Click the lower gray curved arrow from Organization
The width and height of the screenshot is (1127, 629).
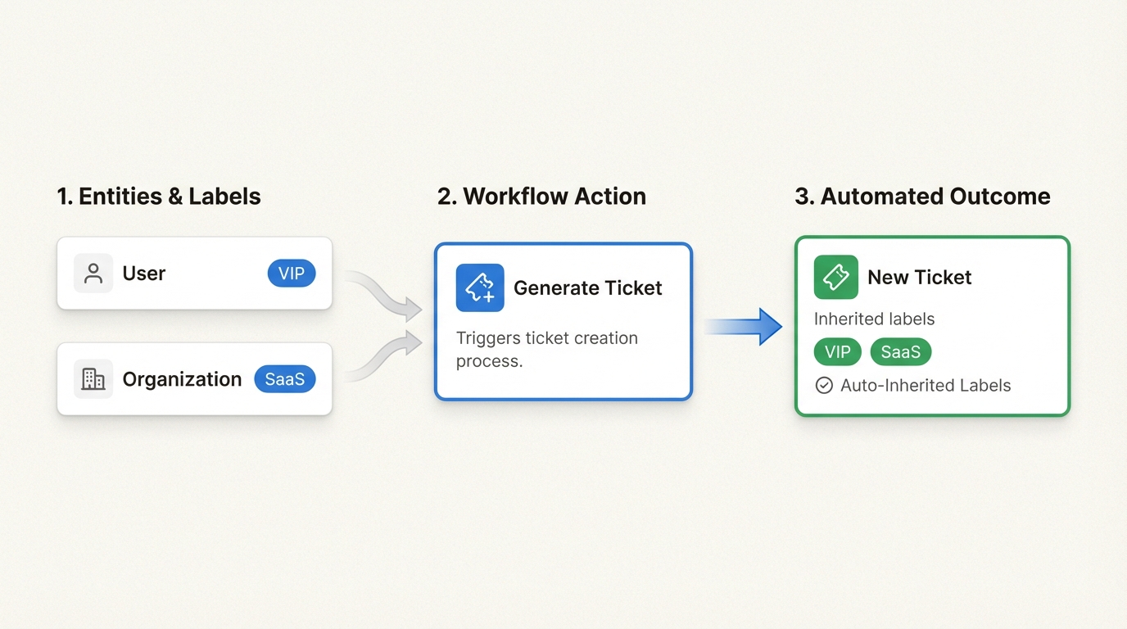(382, 357)
